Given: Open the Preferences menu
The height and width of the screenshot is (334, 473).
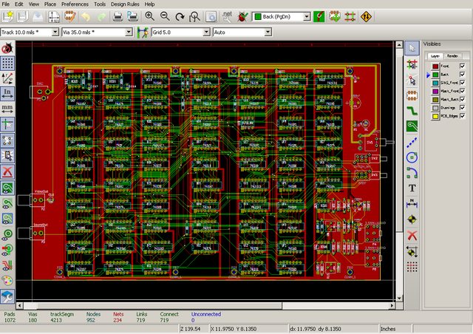Looking at the screenshot, I should (x=75, y=4).
